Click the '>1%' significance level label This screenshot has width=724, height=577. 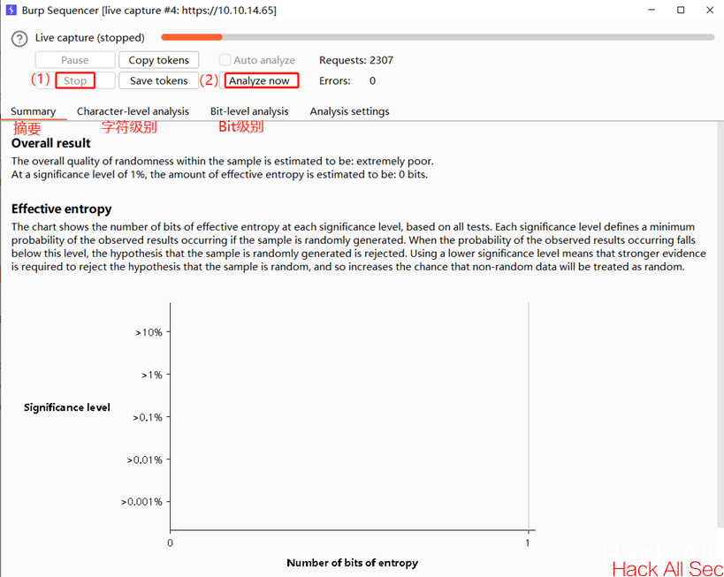click(x=152, y=375)
